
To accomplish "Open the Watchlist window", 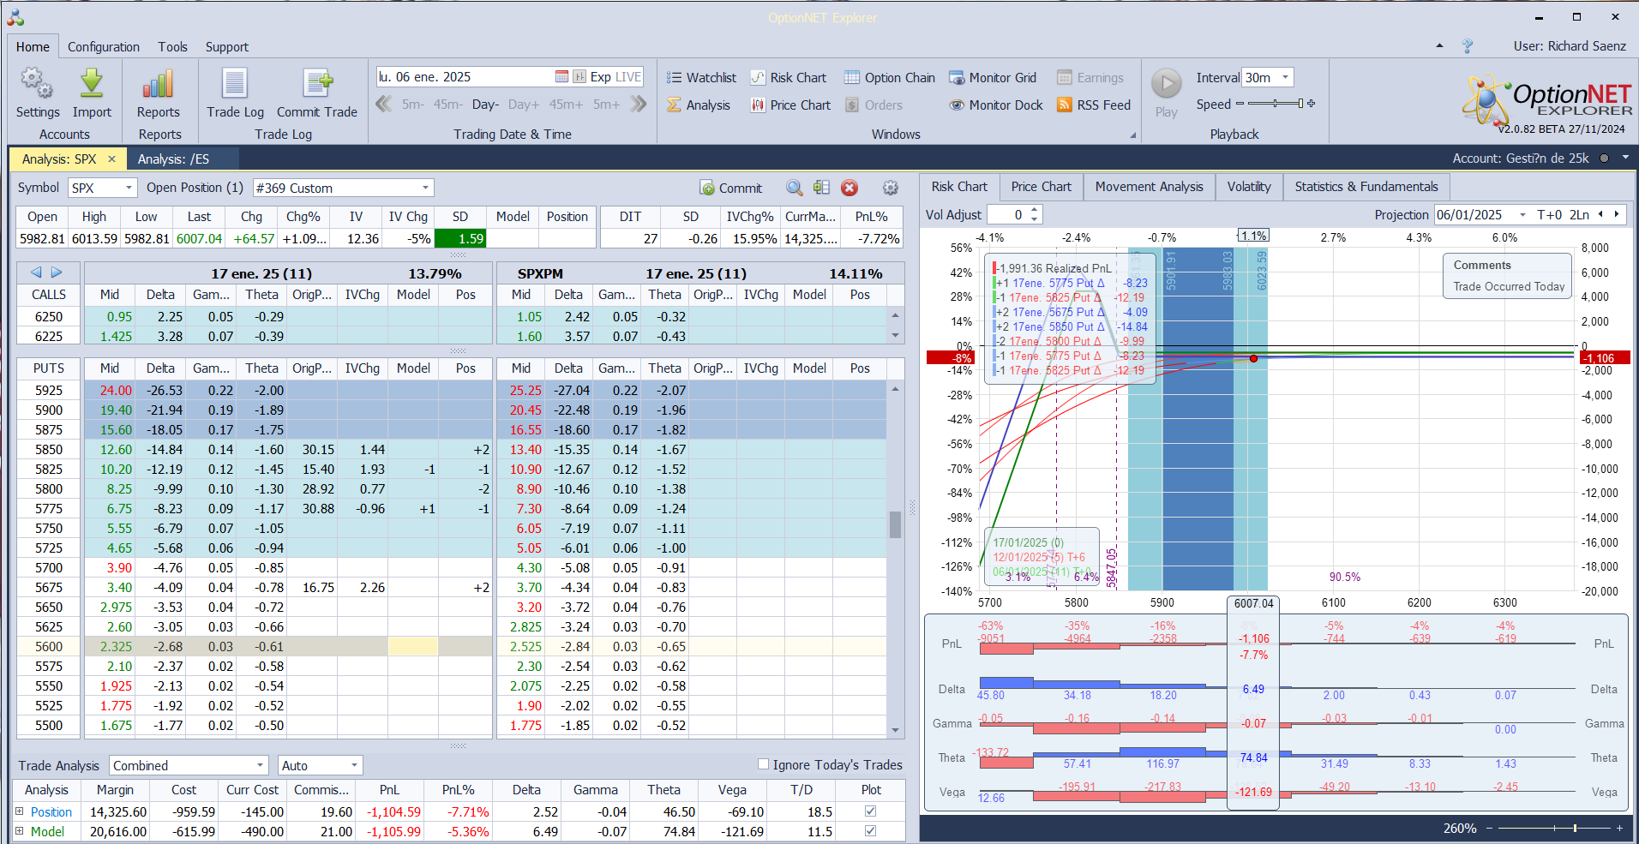I will [x=701, y=77].
